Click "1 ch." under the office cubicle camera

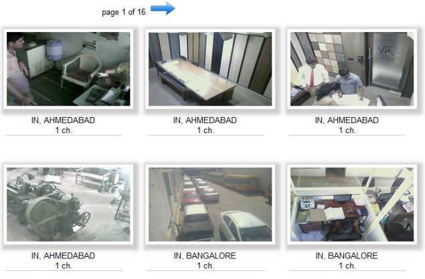(x=347, y=266)
